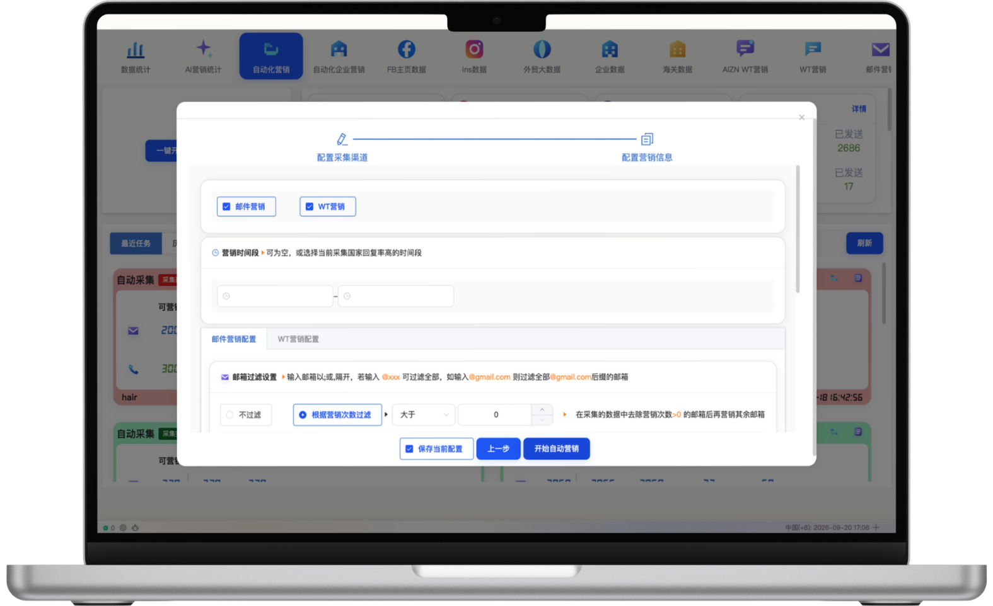
Task: Select the 最近任务 tab in background
Action: 136,243
